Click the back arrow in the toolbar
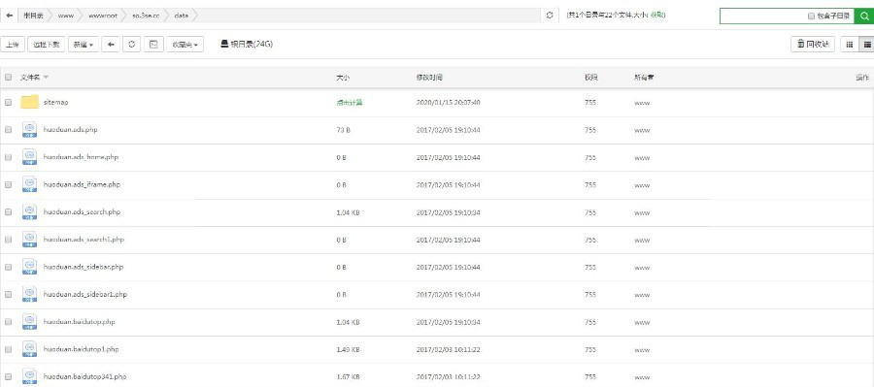Viewport: 874px width, 387px height. pos(111,45)
